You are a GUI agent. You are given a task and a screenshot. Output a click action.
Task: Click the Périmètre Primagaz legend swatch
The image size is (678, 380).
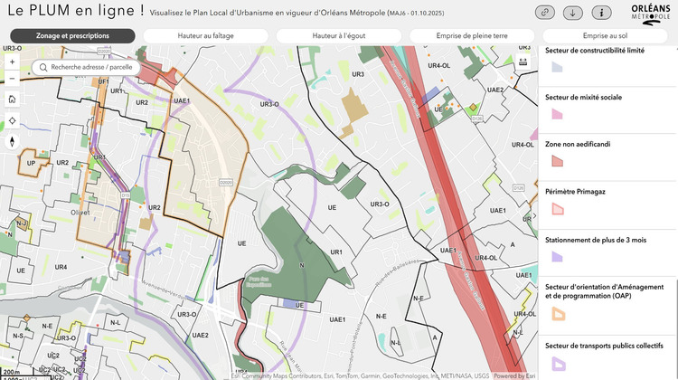point(558,209)
